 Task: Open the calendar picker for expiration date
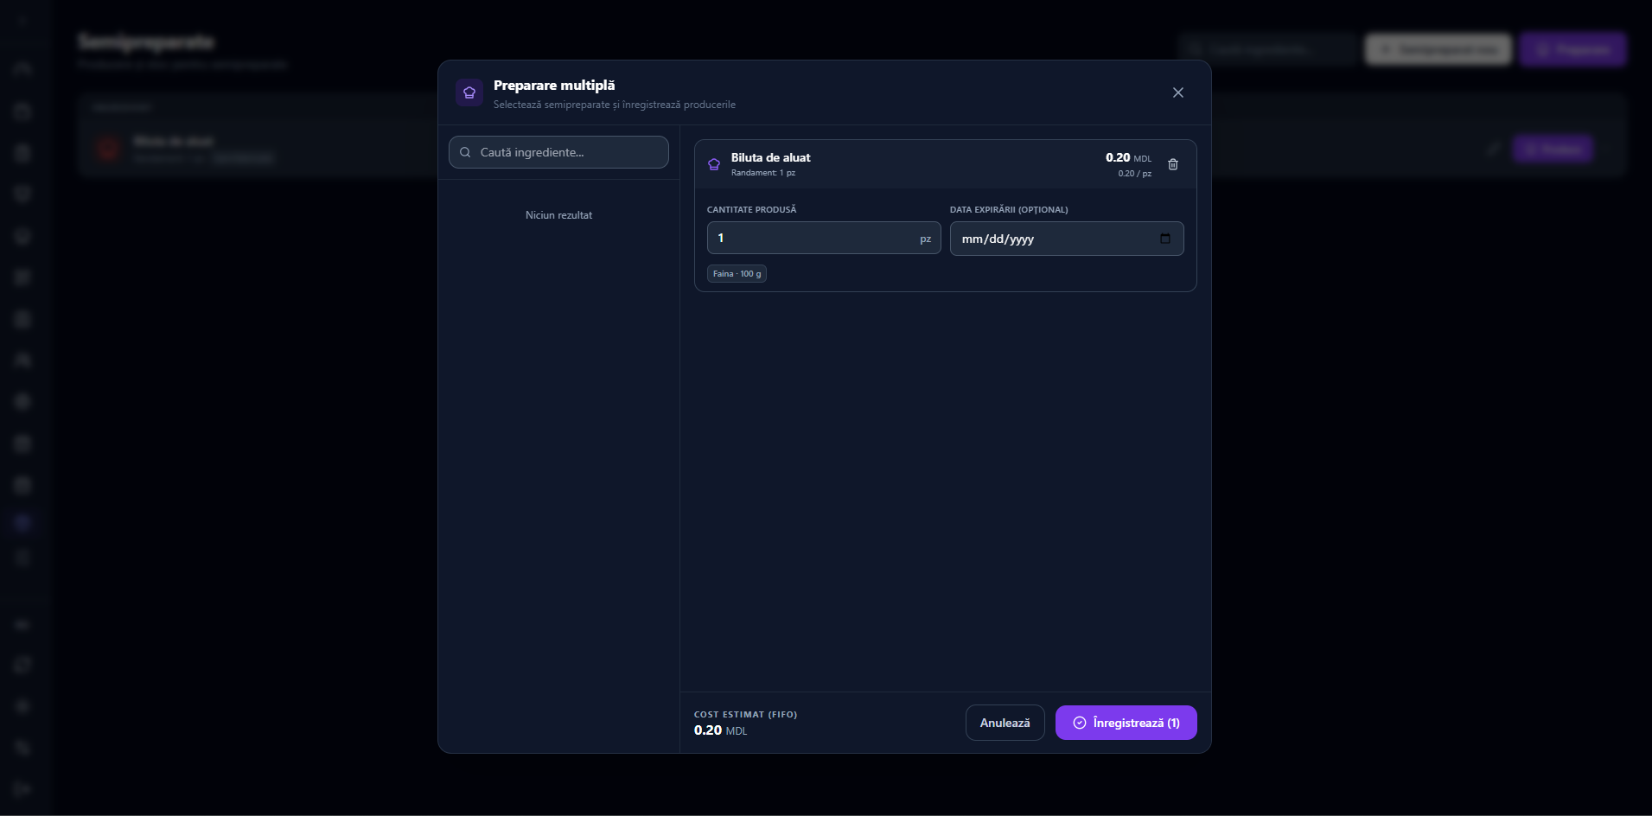pos(1165,239)
